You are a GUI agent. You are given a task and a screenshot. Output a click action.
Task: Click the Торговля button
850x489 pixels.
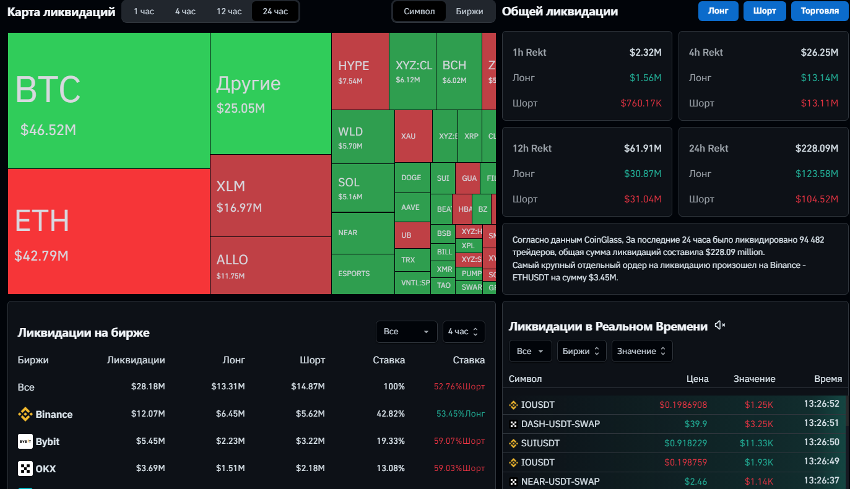point(820,11)
